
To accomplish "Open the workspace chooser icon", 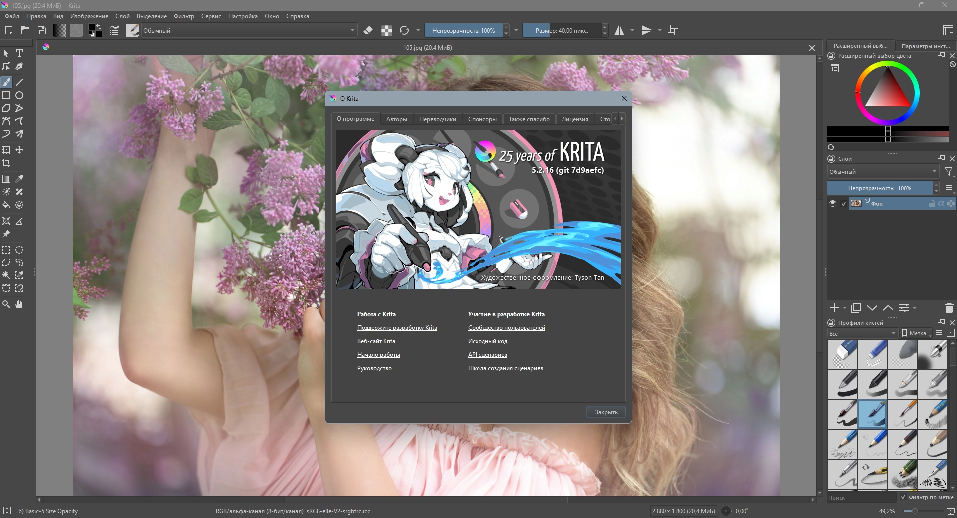I will [x=948, y=30].
